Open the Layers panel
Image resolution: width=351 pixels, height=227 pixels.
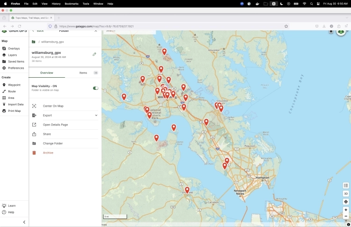[12, 55]
